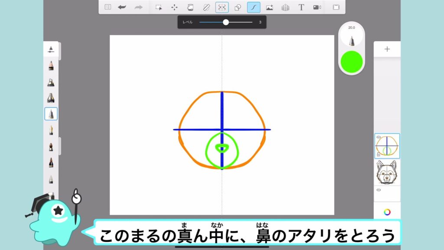The width and height of the screenshot is (444, 250).
Task: Choose the Transform move tool
Action: 174,7
